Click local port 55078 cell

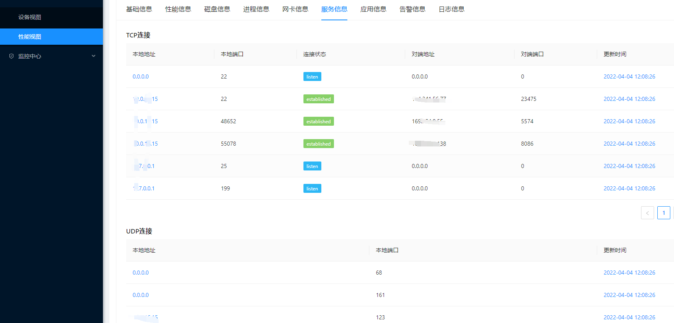click(x=229, y=144)
